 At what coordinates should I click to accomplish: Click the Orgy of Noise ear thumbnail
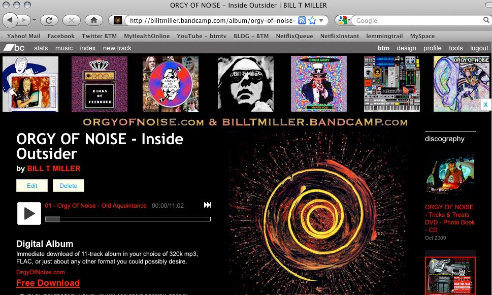pos(461,84)
